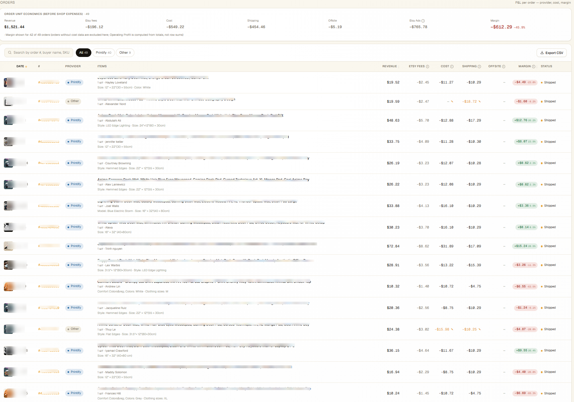Click edit pencil next to shipping -$10.25
This screenshot has width=574, height=402.
479,329
